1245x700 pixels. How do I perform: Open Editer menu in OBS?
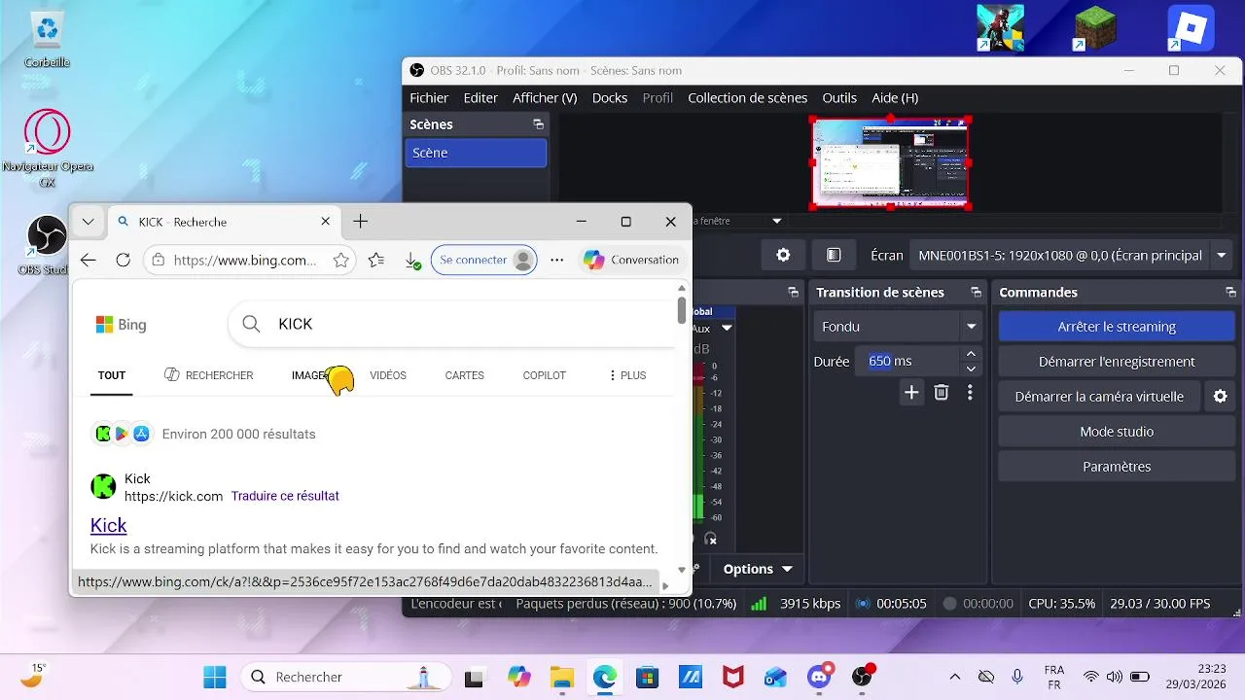point(480,97)
